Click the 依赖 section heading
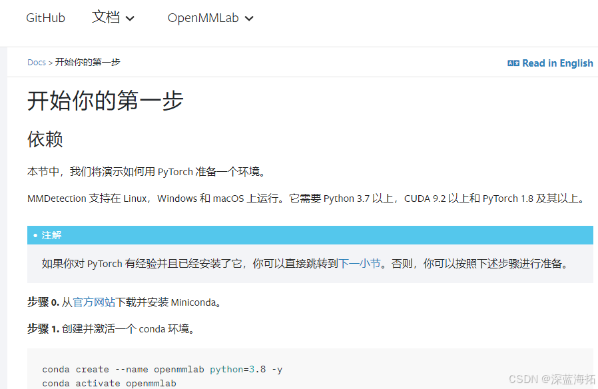 44,140
